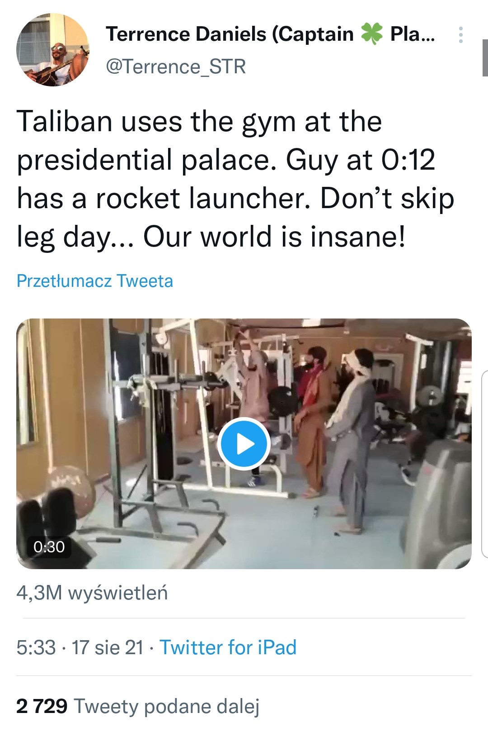
Task: Open the Twitter for iPad source link
Action: point(228,647)
